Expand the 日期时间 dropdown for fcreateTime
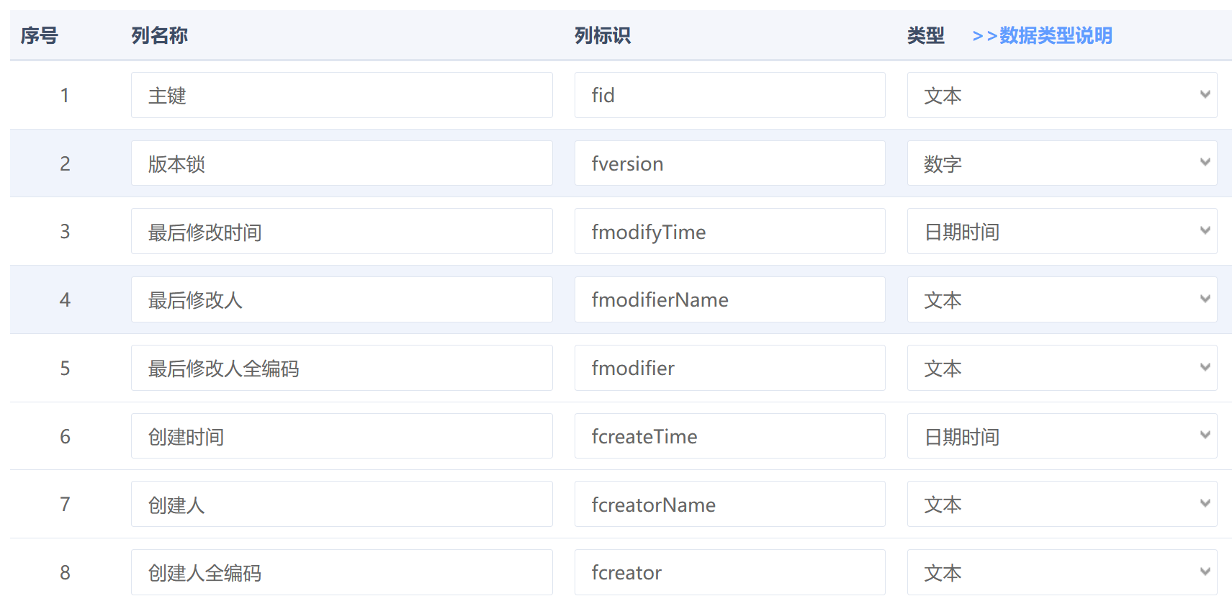This screenshot has width=1232, height=614. tap(1062, 436)
